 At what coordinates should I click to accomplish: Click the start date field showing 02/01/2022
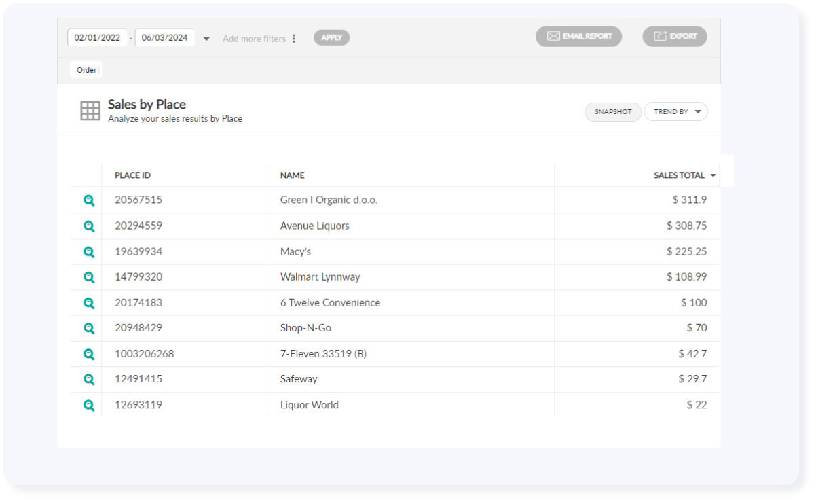pyautogui.click(x=97, y=37)
